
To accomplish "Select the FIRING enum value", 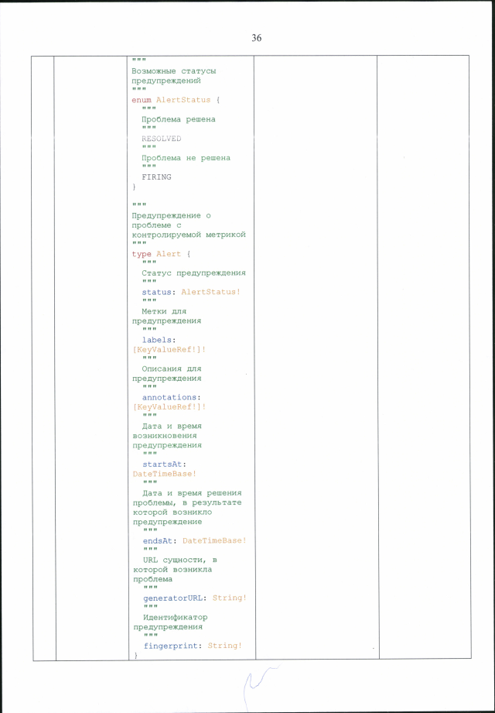I will (x=156, y=177).
